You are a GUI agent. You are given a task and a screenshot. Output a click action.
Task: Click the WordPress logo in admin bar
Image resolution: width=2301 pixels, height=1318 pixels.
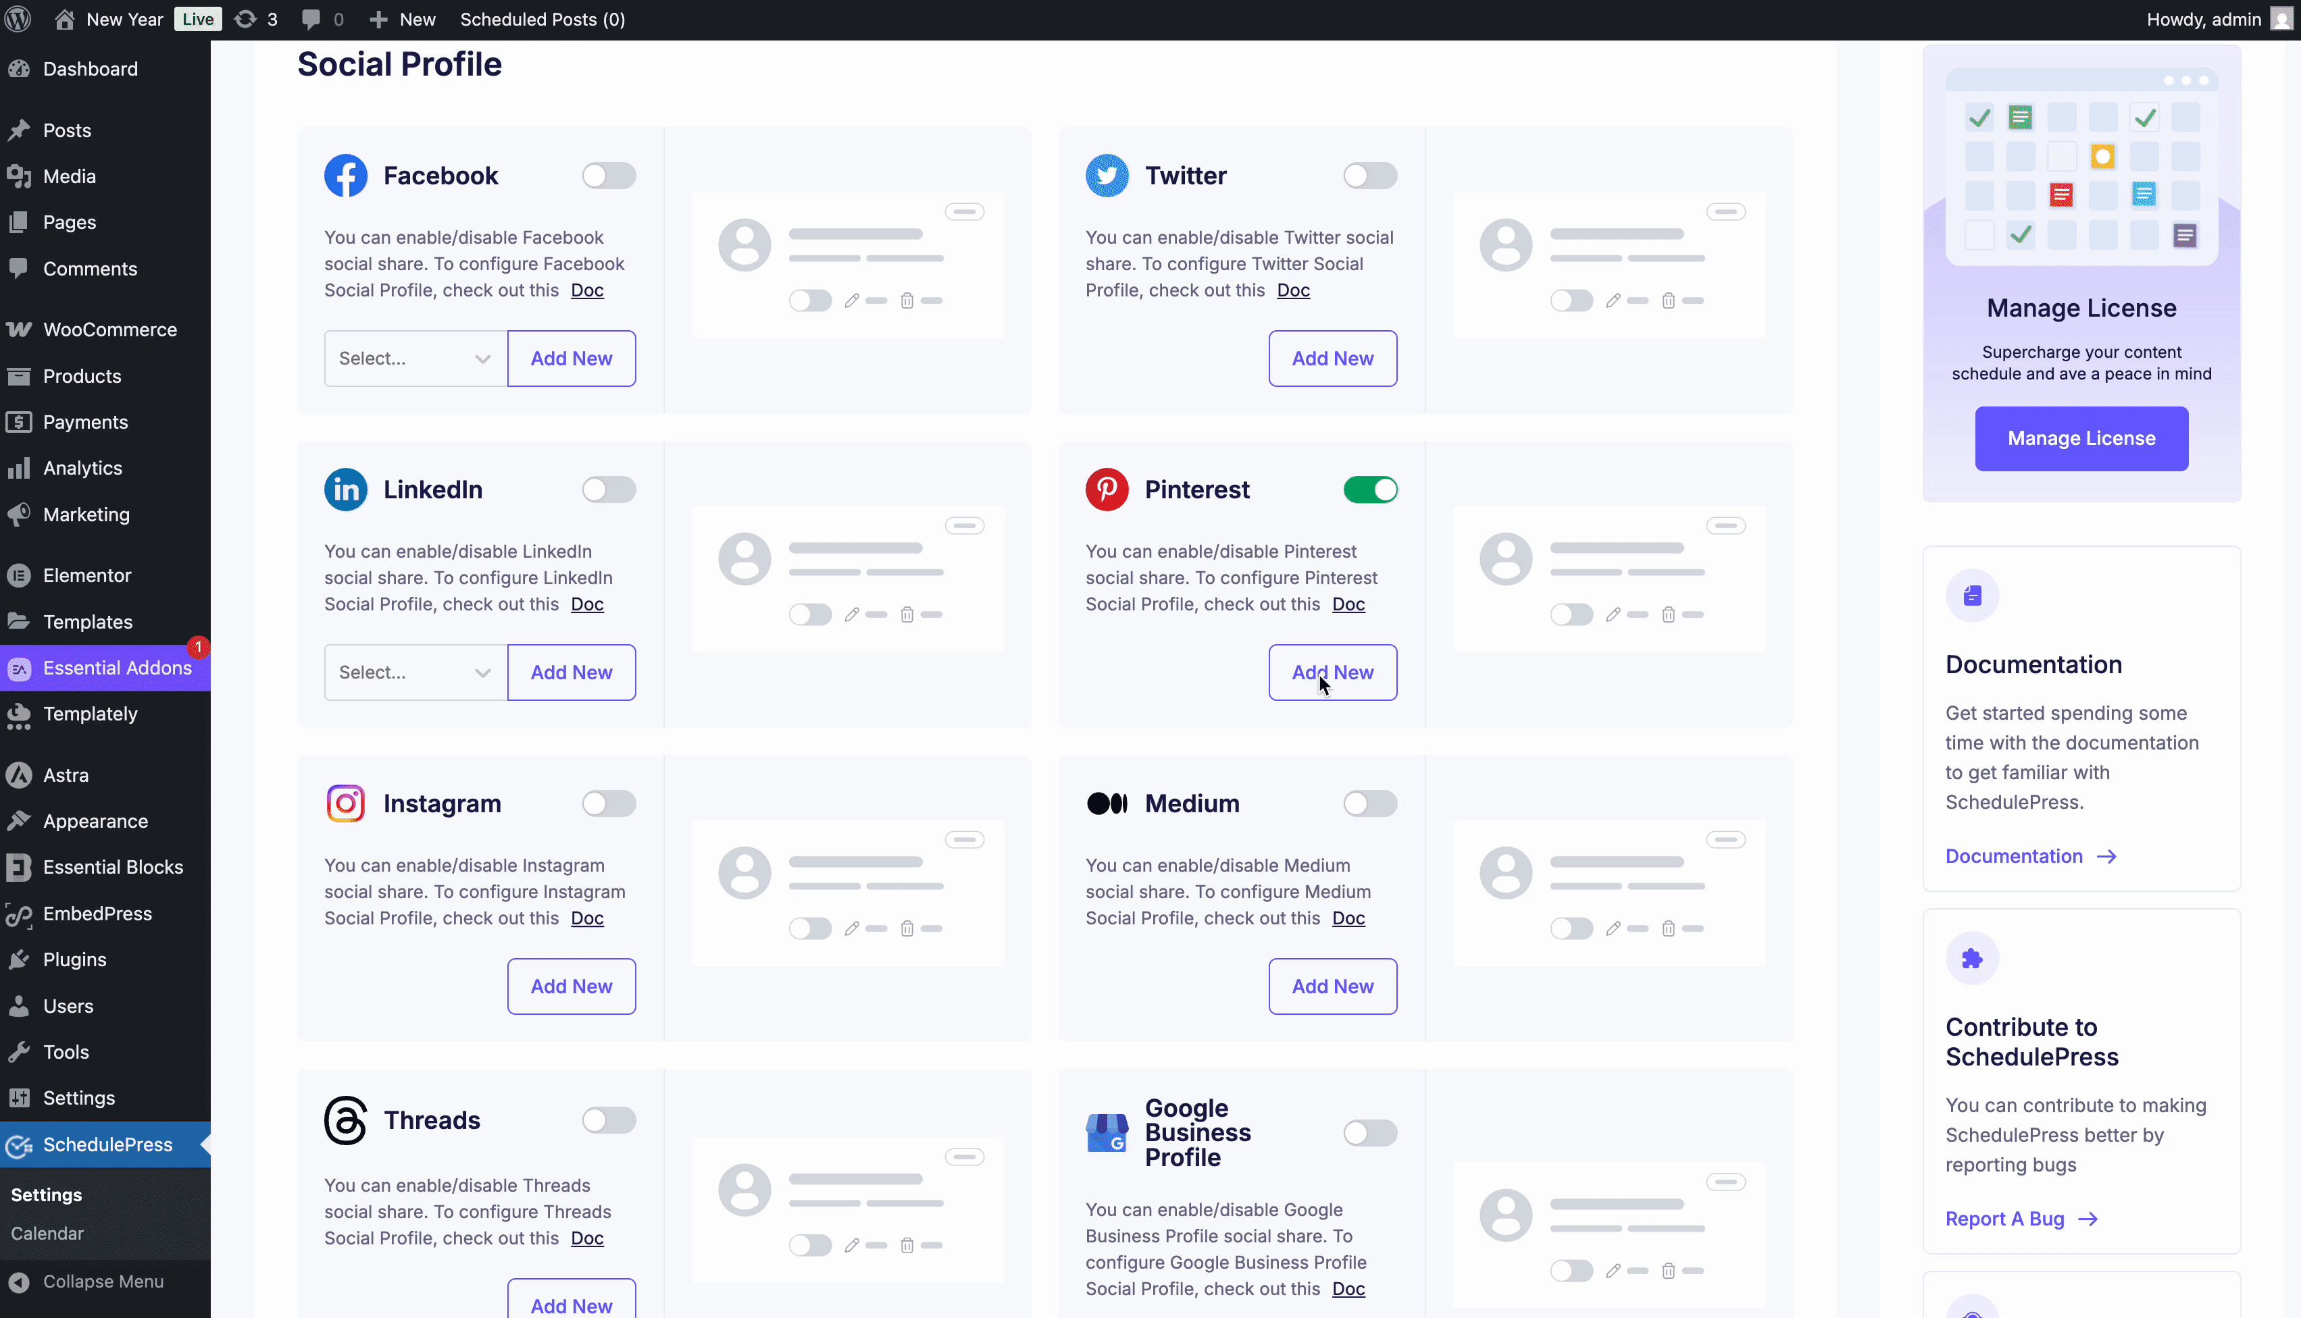point(18,19)
